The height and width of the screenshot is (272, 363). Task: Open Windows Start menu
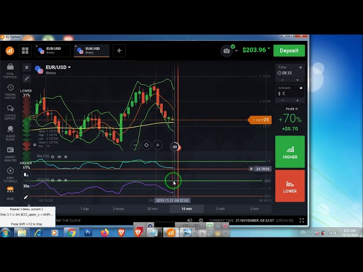tap(5, 232)
